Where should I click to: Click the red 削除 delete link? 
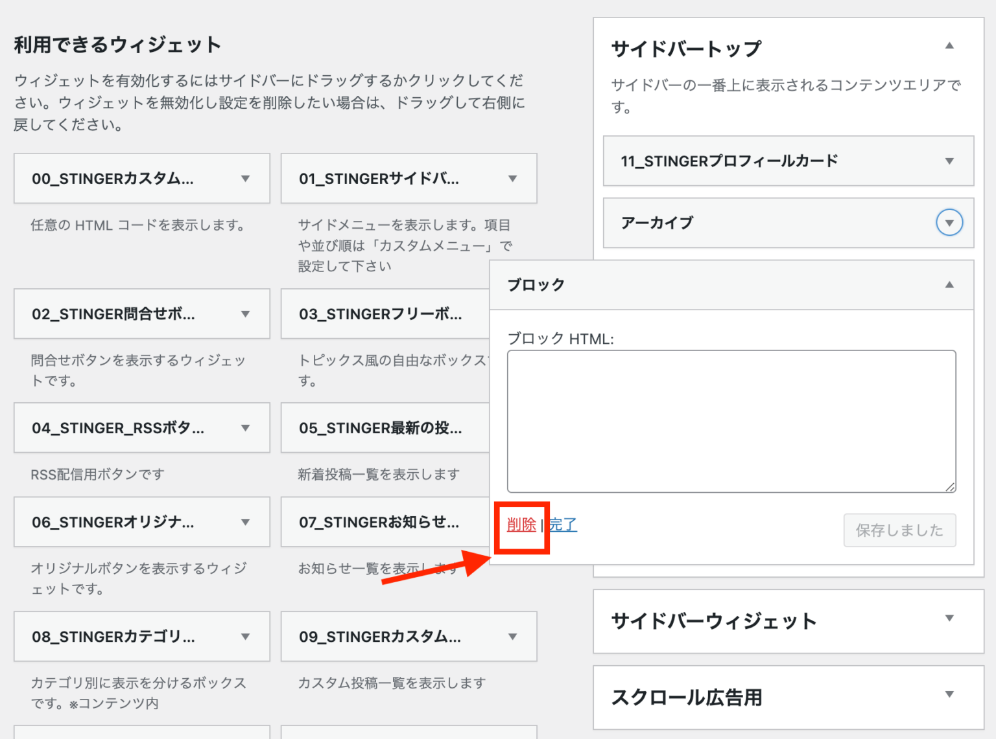click(521, 525)
